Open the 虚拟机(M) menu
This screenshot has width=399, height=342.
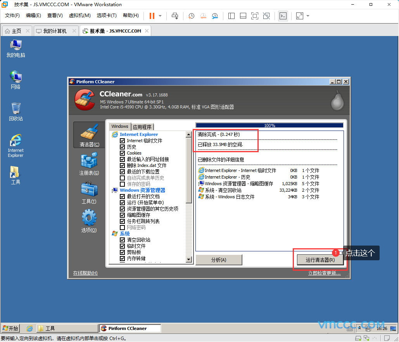coord(79,15)
